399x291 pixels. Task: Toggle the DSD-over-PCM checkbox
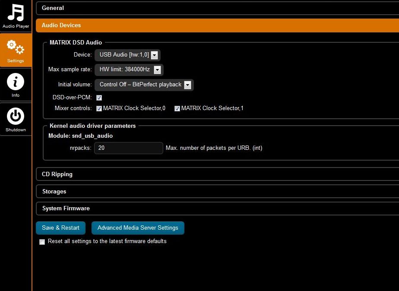[99, 98]
